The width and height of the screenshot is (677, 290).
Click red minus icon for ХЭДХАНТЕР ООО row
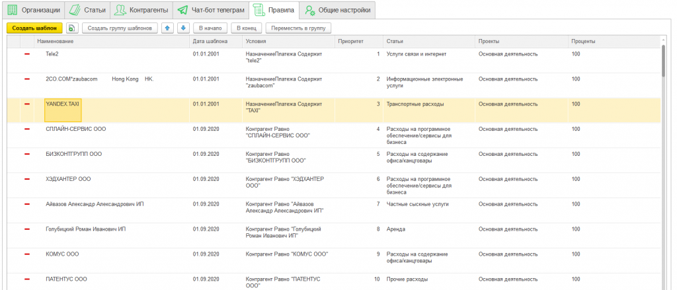tap(27, 179)
